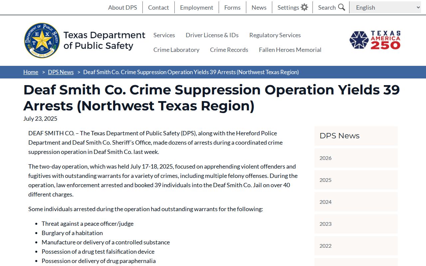Open News in the top bar
The image size is (426, 266).
coord(259,7)
